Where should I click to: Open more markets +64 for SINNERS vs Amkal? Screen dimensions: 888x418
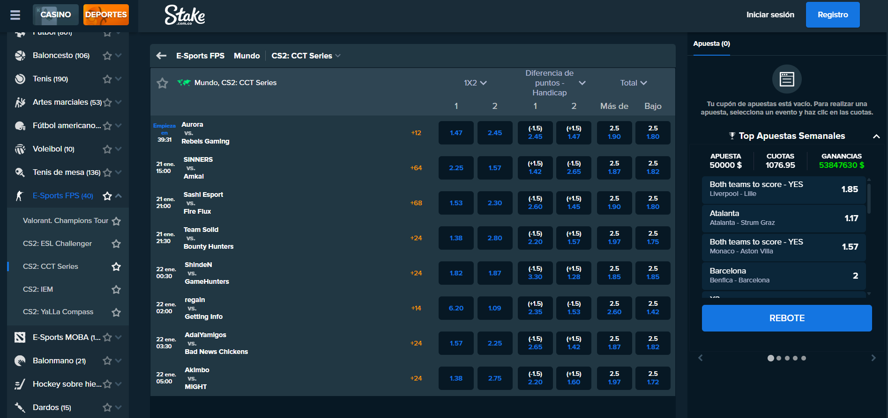click(x=416, y=168)
